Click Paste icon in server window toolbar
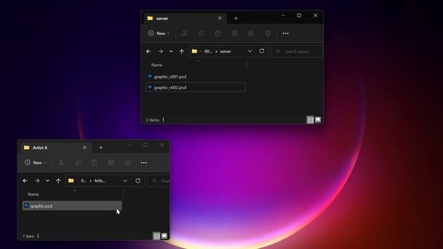 pos(218,33)
